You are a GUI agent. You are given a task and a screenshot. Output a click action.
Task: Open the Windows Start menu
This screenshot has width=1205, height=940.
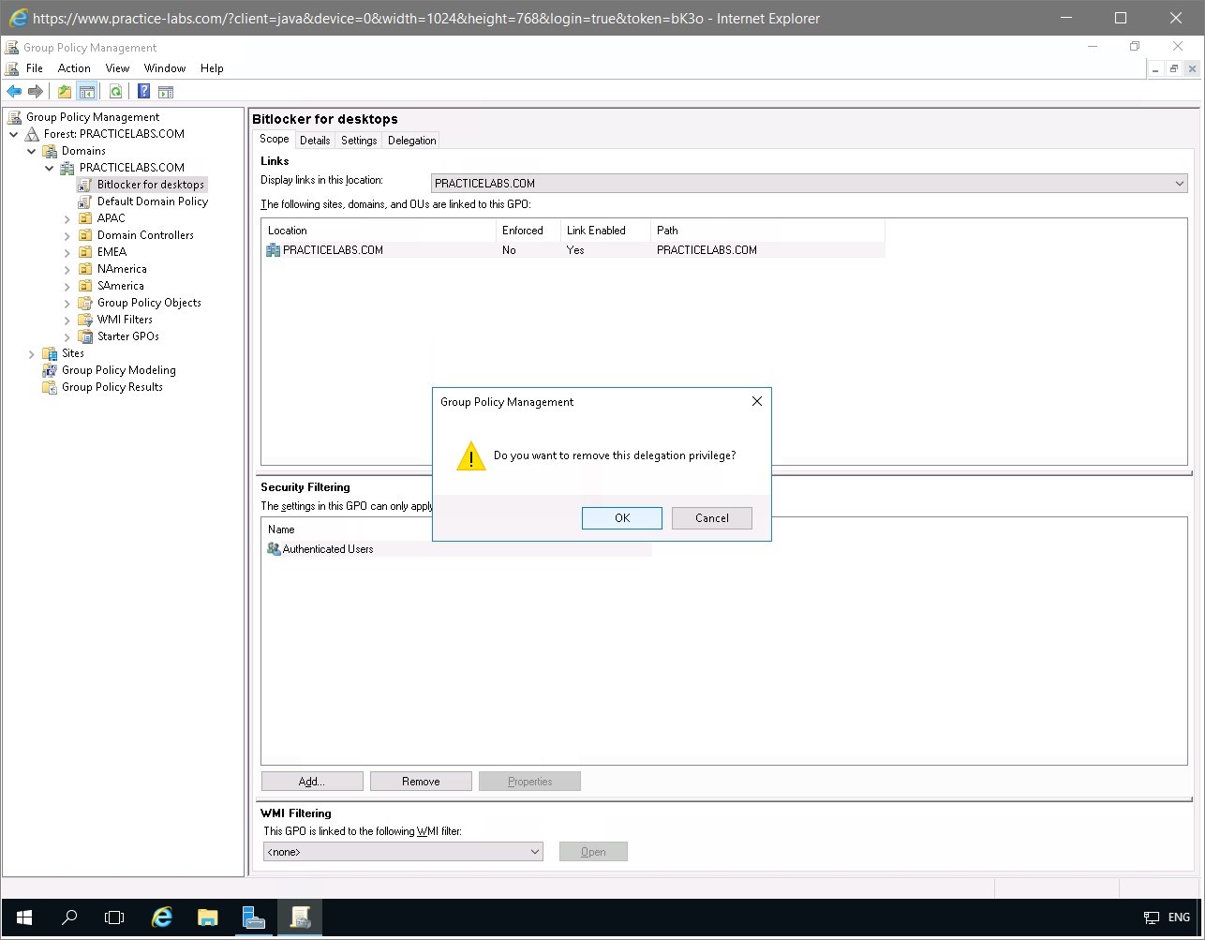click(x=23, y=918)
